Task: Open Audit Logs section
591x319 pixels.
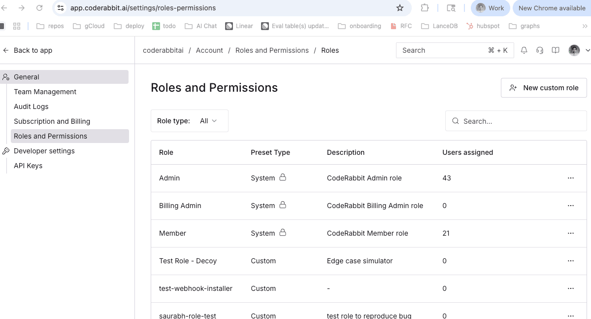Action: click(31, 106)
